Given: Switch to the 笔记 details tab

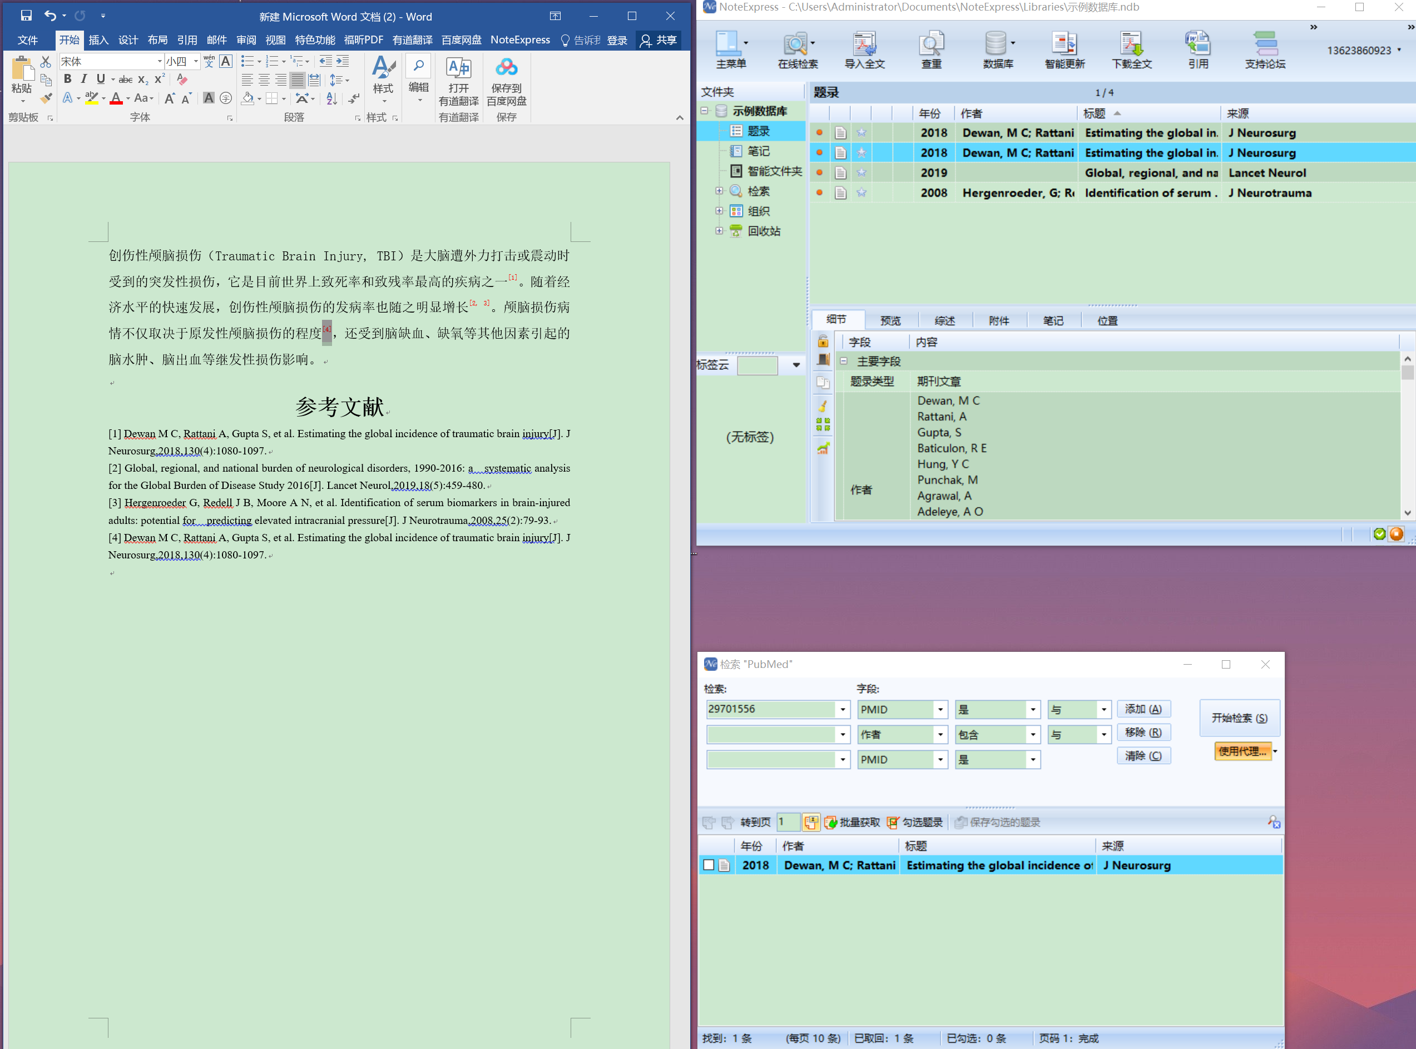Looking at the screenshot, I should (1052, 321).
